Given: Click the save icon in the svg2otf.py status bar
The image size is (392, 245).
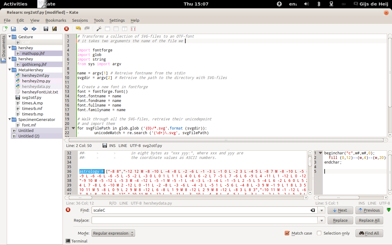Looking at the screenshot, I should pyautogui.click(x=105, y=145).
